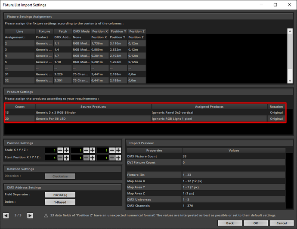Click the Count column header

(x=20, y=107)
